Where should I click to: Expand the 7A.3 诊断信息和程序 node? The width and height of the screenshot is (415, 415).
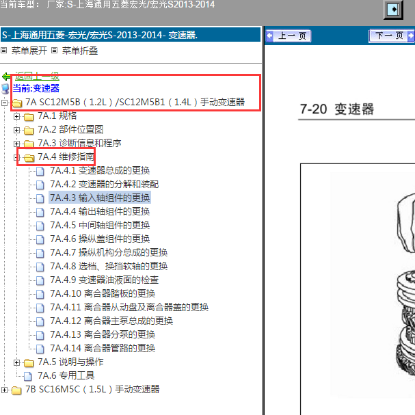pos(16,144)
